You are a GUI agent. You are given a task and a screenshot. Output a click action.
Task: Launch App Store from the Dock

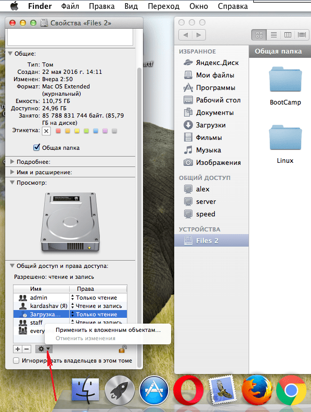(153, 391)
